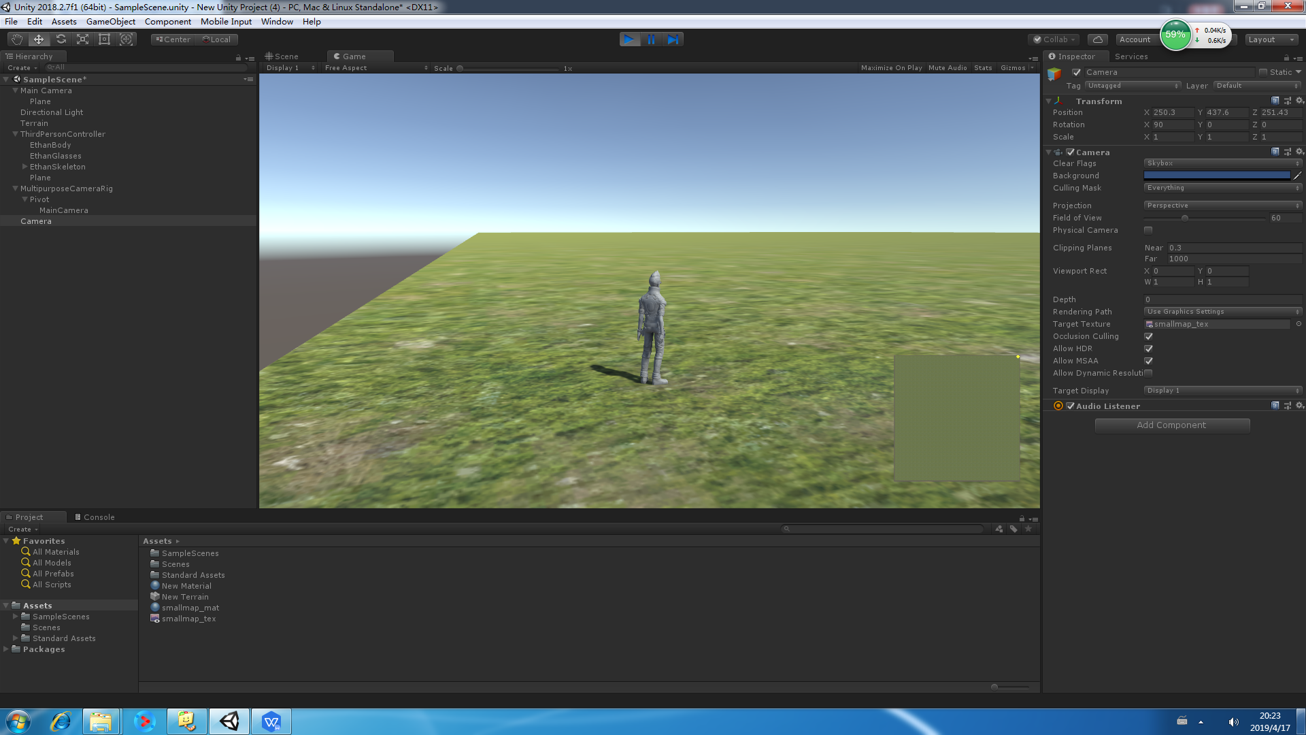Open the Target Display dropdown

(x=1223, y=391)
